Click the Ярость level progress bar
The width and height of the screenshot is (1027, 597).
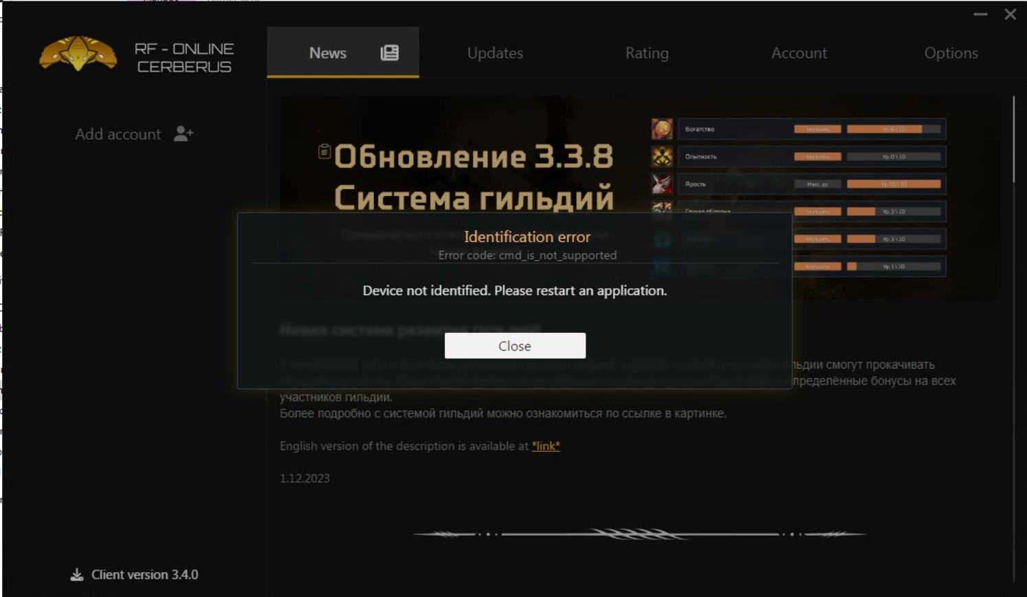[894, 184]
